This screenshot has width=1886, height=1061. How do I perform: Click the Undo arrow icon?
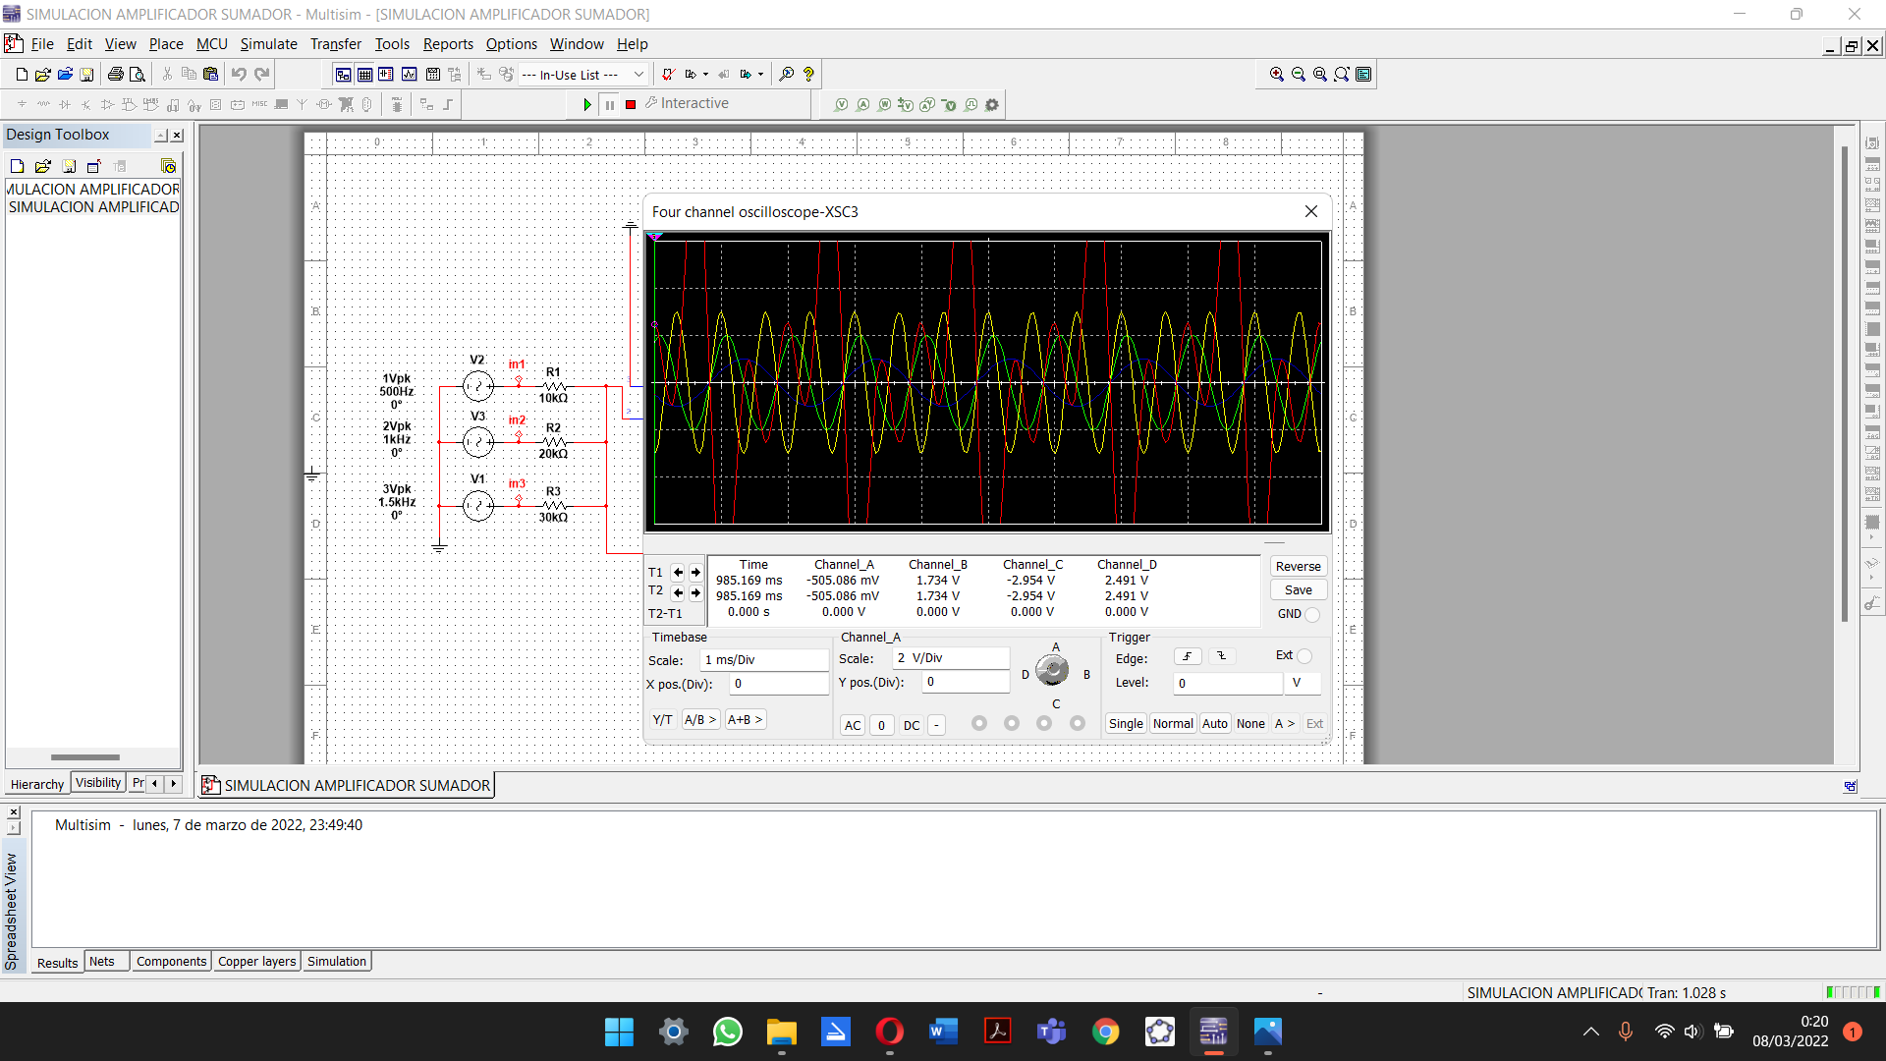(239, 75)
